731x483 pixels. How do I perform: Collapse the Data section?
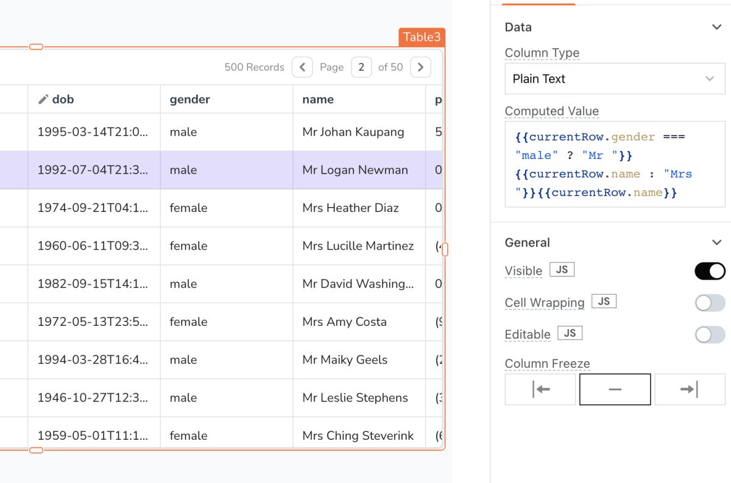[x=716, y=27]
